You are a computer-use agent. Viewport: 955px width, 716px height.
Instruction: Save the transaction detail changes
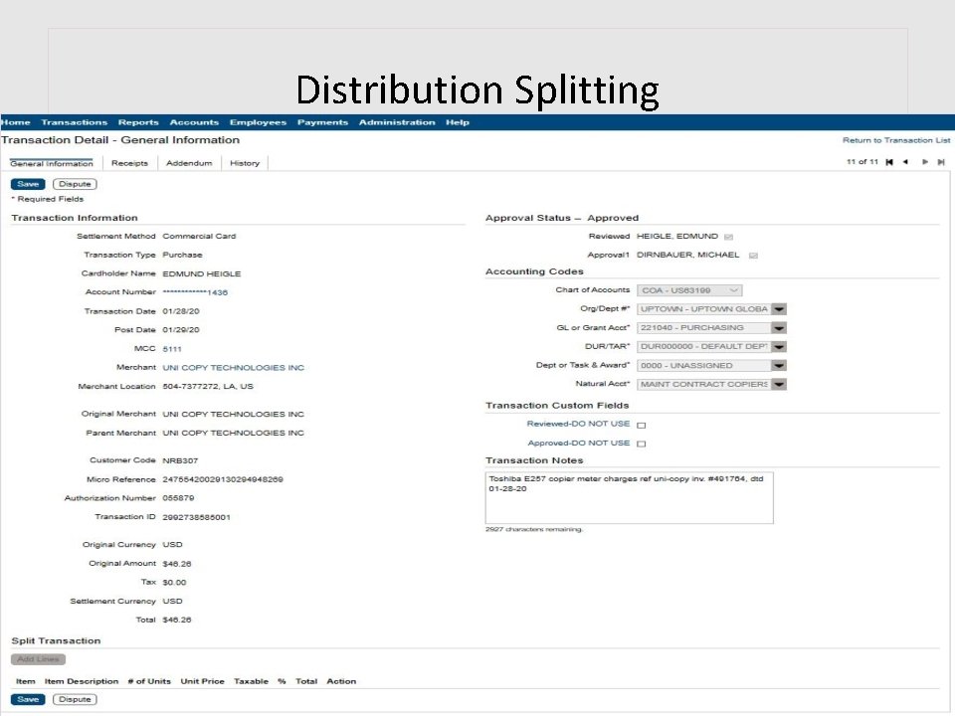point(28,183)
